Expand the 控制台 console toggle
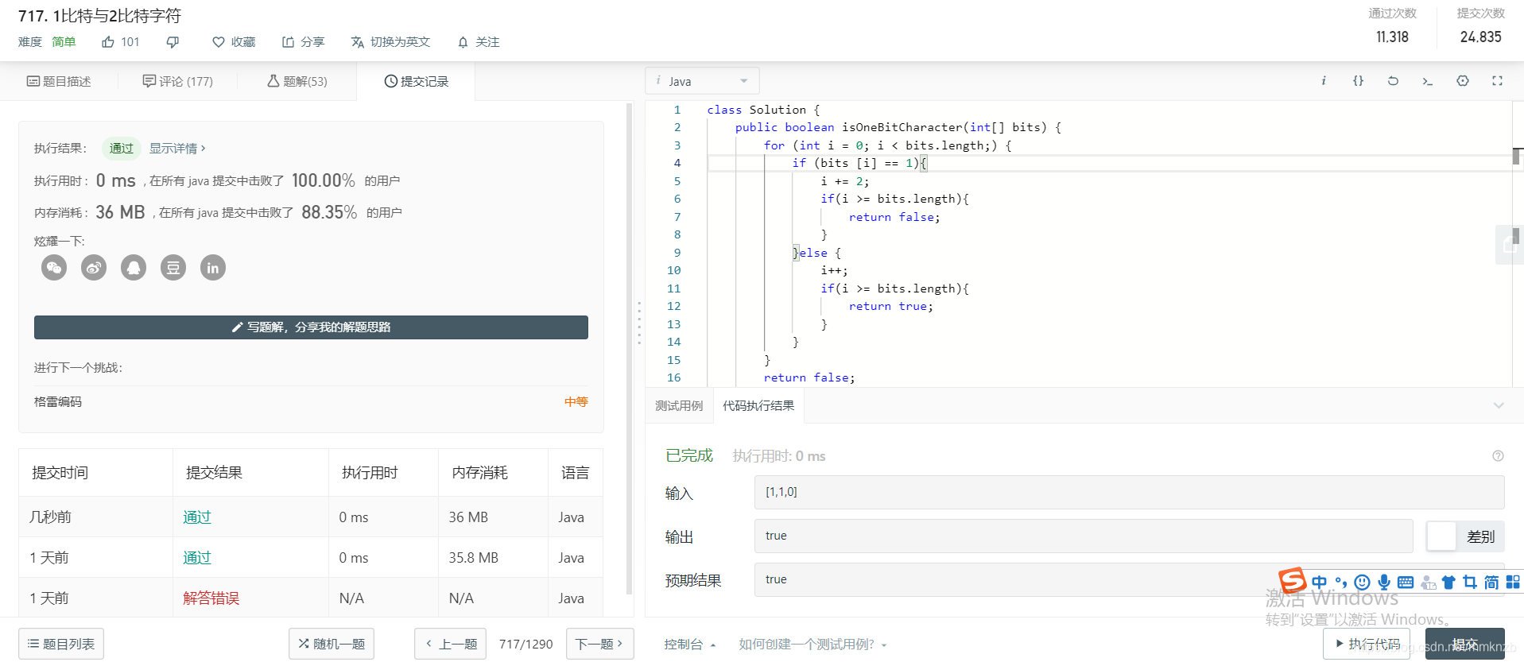Viewport: 1524px width, 662px height. [x=690, y=645]
